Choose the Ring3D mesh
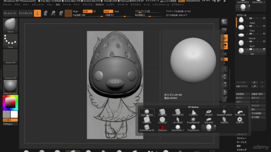Screen dimensions: 271x152 [x=209, y=113]
